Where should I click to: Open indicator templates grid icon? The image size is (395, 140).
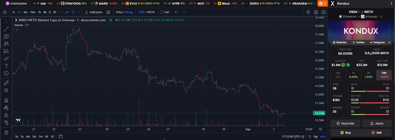[x=109, y=12]
